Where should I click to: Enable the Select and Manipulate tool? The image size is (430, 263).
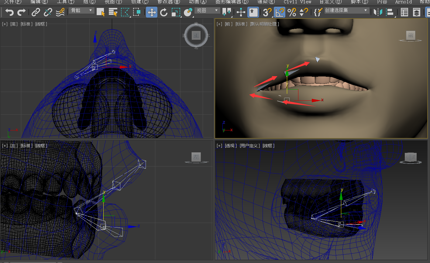[x=241, y=12]
